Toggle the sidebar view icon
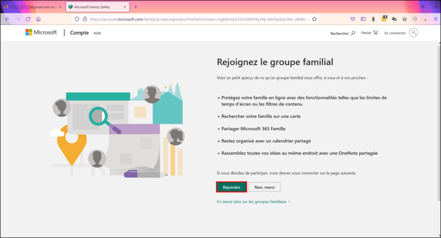Screen dimensions: 441x238 [363, 19]
